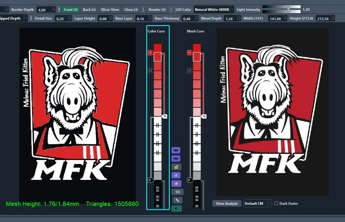345x222 pixels.
Task: Jump to last layer with skip-forward icon
Action: [176, 158]
